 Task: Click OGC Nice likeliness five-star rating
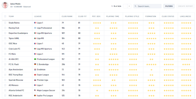186,44
